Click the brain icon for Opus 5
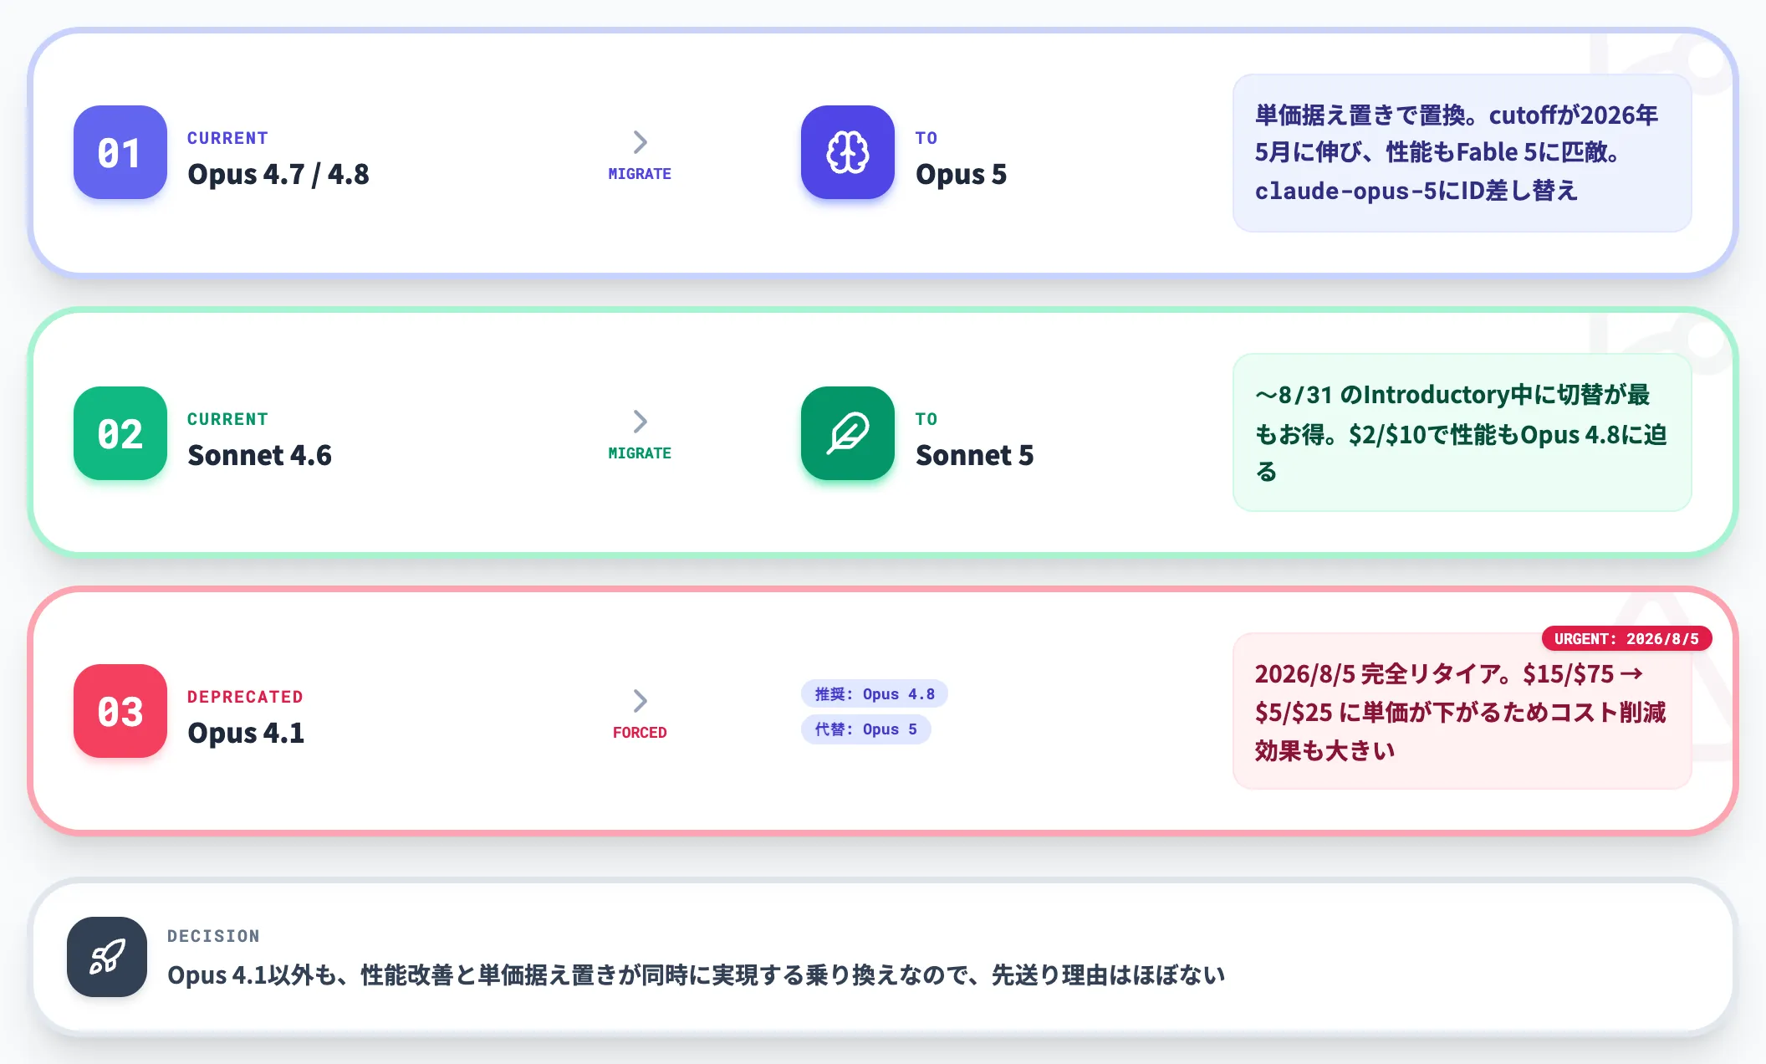The image size is (1766, 1064). pos(848,152)
